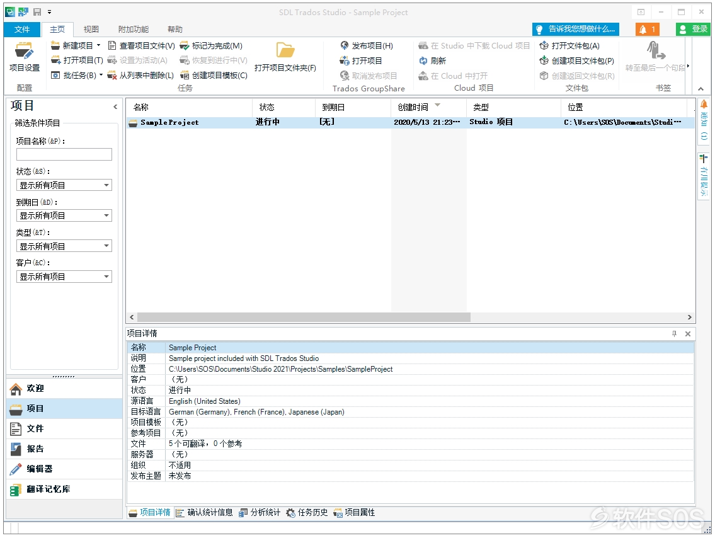Click the scroll right arrow of project list
Image resolution: width=715 pixels, height=538 pixels.
pyautogui.click(x=689, y=317)
